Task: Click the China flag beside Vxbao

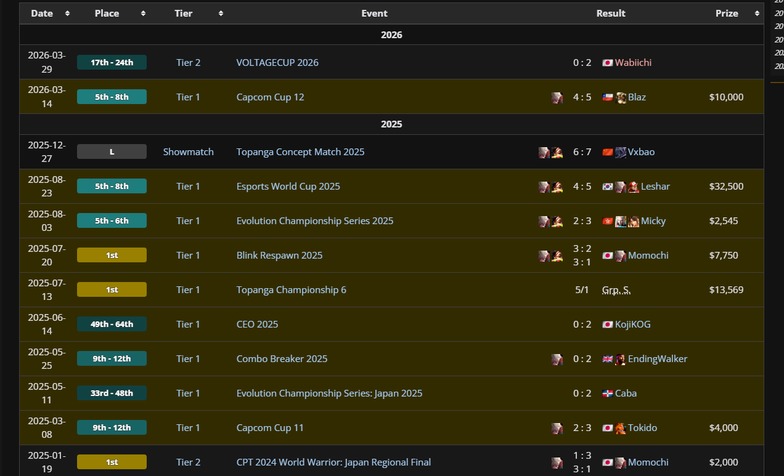Action: (x=607, y=152)
